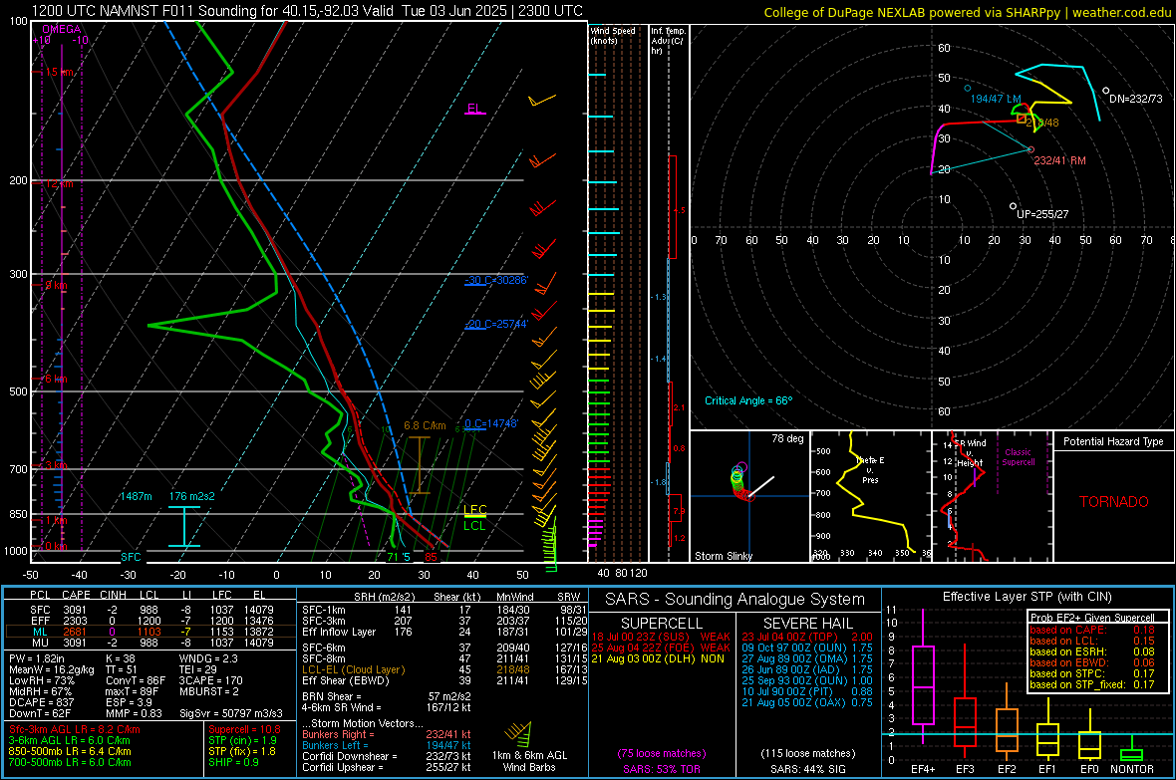The height and width of the screenshot is (780, 1176).
Task: Click the 'SHIP = 0.9' parameter
Action: point(234,762)
